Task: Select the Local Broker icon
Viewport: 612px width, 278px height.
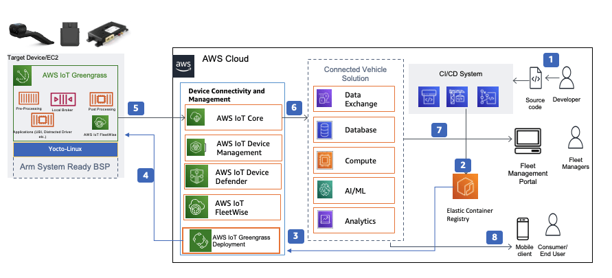Action: 63,99
